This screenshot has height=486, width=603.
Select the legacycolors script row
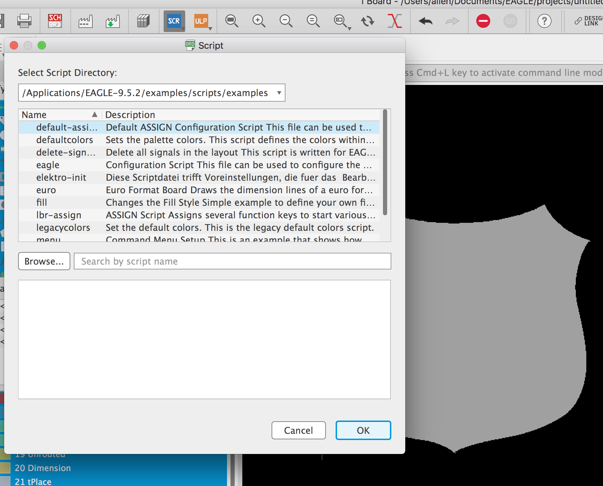[x=199, y=227]
